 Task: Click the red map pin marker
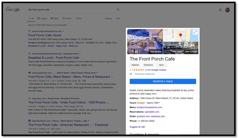click(181, 35)
